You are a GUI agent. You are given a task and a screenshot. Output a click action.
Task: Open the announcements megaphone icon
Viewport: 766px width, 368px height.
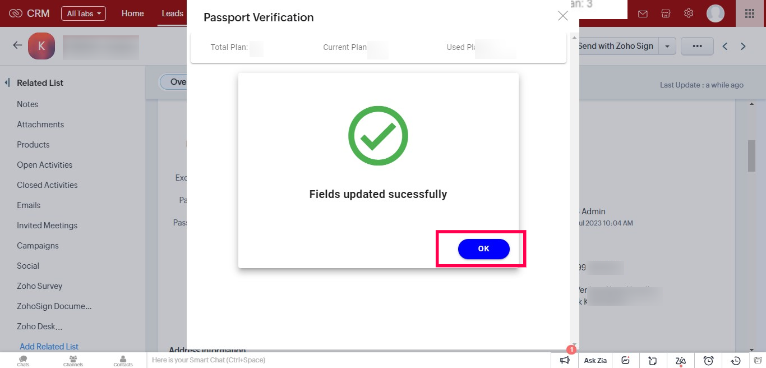565,360
